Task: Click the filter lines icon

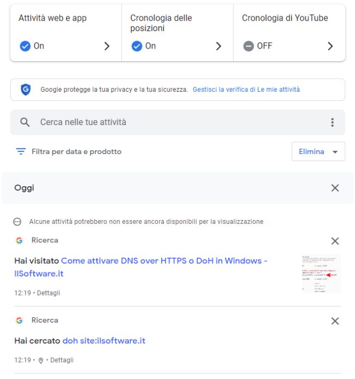Action: (x=21, y=152)
